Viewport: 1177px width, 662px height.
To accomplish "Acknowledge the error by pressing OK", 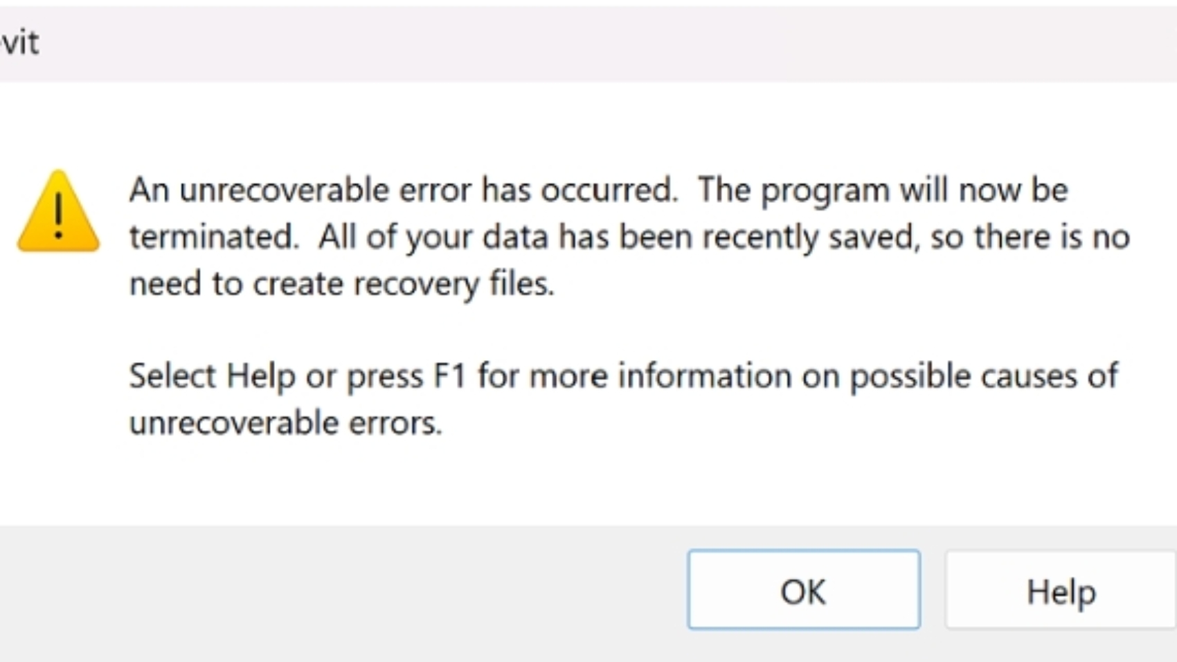I will click(x=803, y=591).
